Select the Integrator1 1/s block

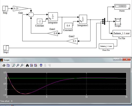(83, 19)
